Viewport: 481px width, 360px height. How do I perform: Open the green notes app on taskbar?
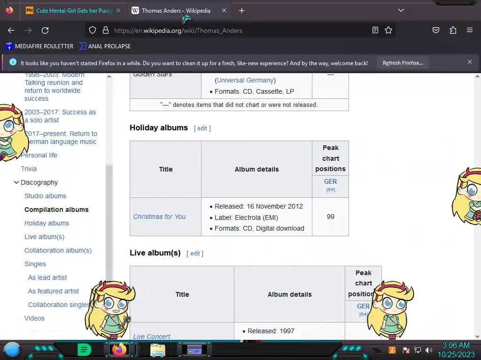(x=84, y=350)
